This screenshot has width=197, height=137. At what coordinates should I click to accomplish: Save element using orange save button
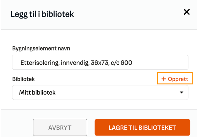tap(142, 128)
